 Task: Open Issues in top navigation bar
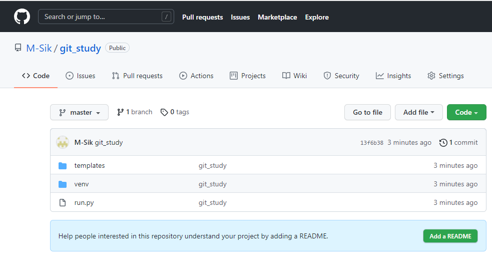coord(240,17)
